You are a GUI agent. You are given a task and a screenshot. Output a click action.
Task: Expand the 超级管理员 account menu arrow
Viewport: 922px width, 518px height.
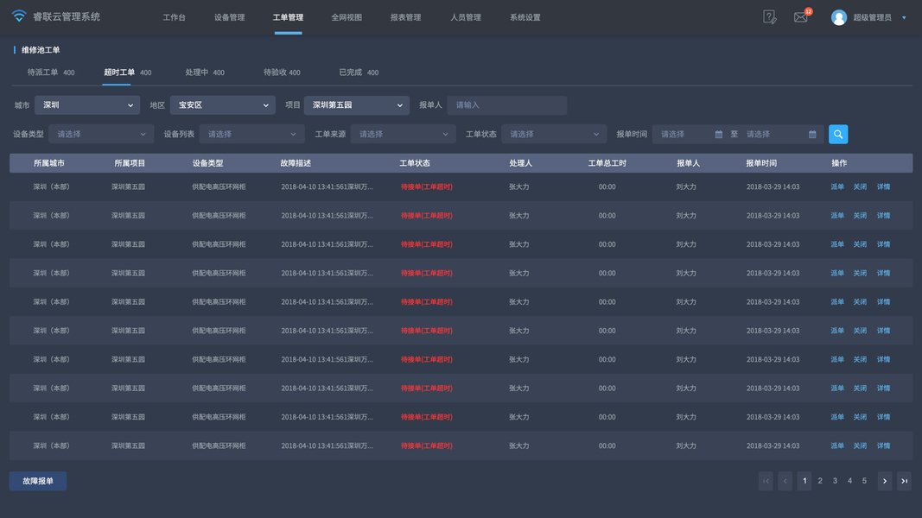[905, 17]
